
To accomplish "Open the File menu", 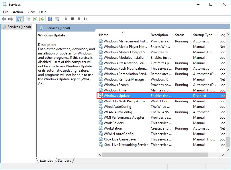I will coord(6,12).
